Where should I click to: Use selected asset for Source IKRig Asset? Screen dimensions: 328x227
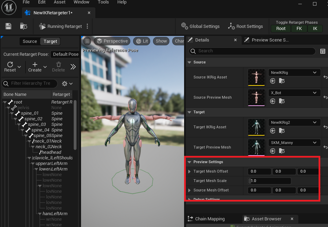[x=272, y=81]
